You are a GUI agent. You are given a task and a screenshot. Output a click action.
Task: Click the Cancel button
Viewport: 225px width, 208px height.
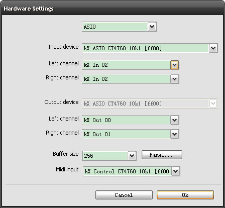point(124,195)
